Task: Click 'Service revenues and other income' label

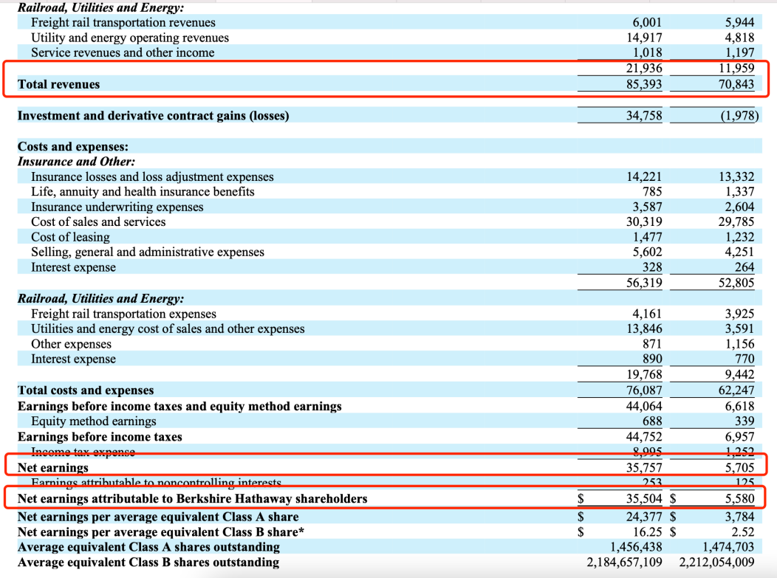Action: click(123, 52)
